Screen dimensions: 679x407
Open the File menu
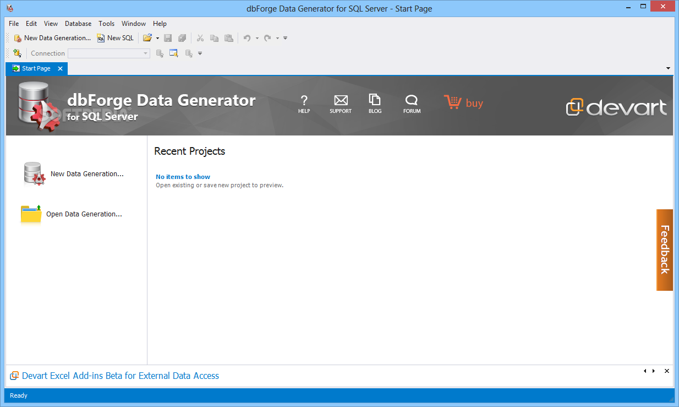[14, 24]
